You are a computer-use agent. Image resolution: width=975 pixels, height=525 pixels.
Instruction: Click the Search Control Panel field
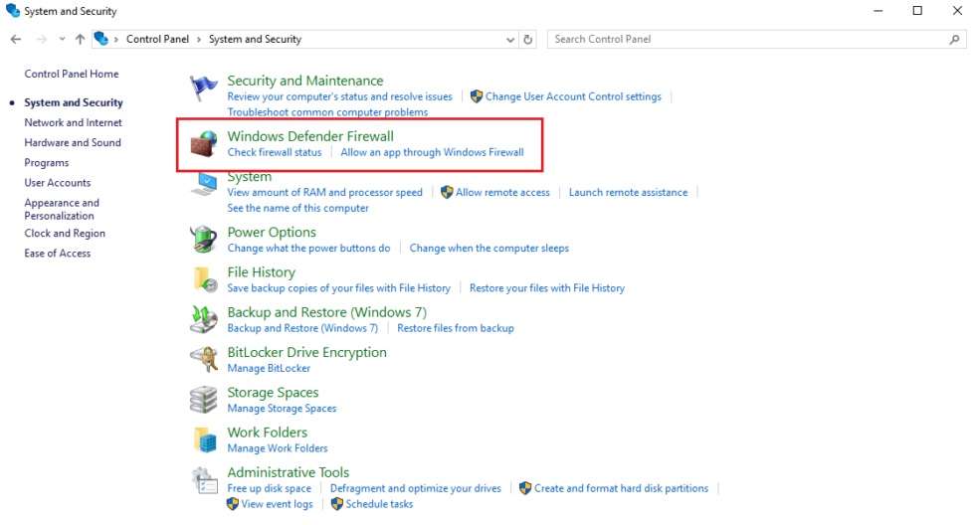click(x=746, y=40)
